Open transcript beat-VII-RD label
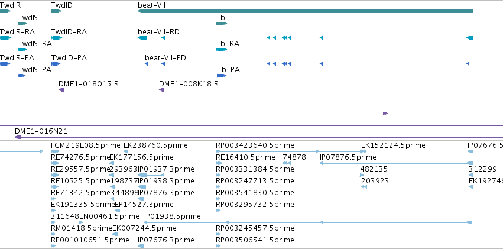 point(158,32)
